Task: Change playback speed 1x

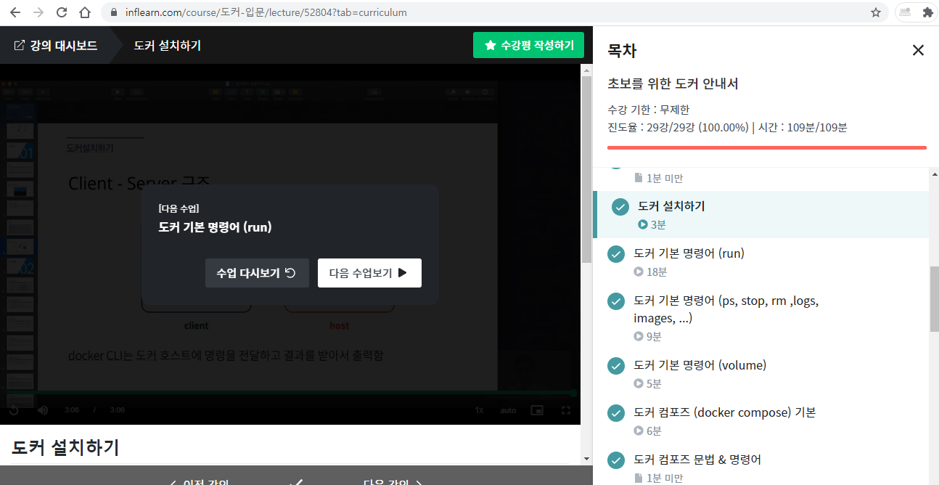Action: tap(479, 410)
